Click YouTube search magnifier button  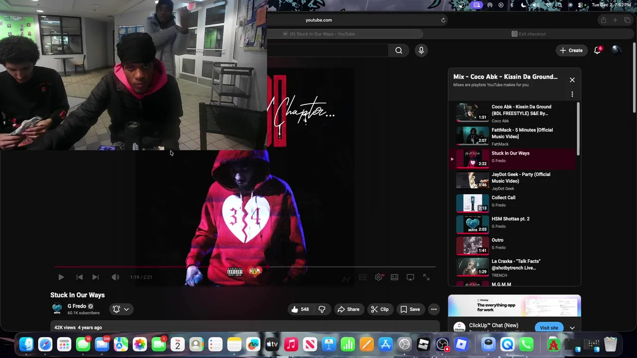pos(399,50)
